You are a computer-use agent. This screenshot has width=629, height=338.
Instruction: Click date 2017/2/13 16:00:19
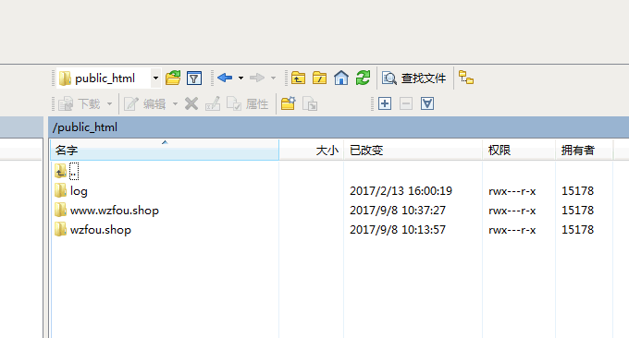401,191
